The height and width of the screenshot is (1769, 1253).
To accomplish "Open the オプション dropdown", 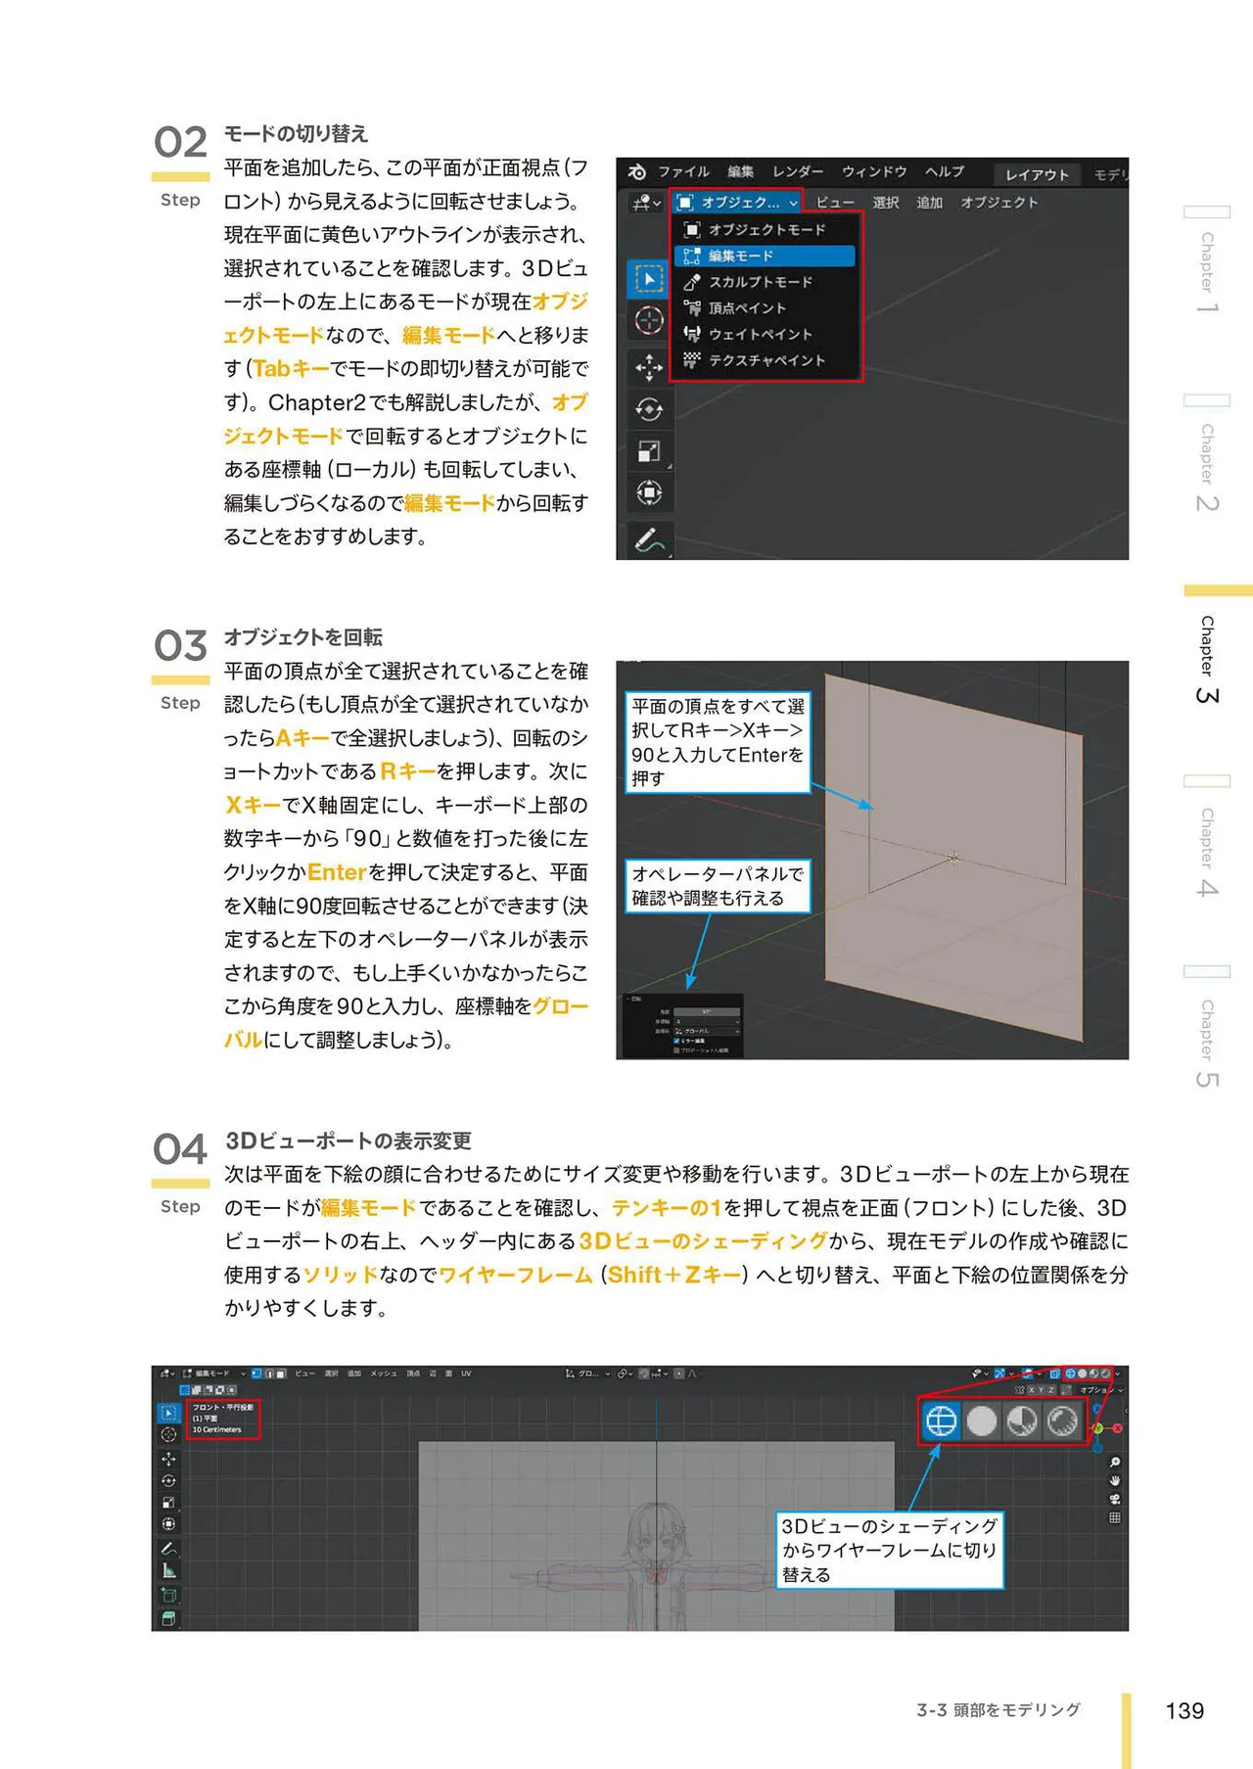I will pos(1101,1390).
